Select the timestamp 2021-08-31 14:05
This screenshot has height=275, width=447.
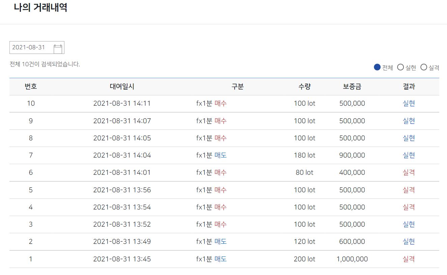pyautogui.click(x=122, y=138)
